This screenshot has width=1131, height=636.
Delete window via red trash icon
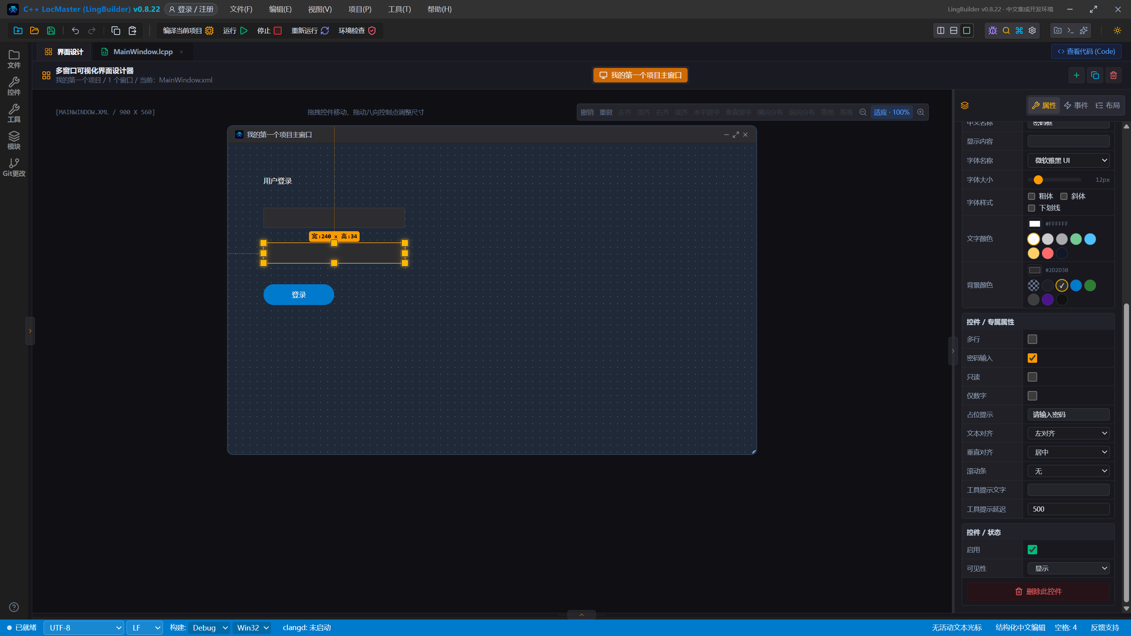tap(1113, 75)
